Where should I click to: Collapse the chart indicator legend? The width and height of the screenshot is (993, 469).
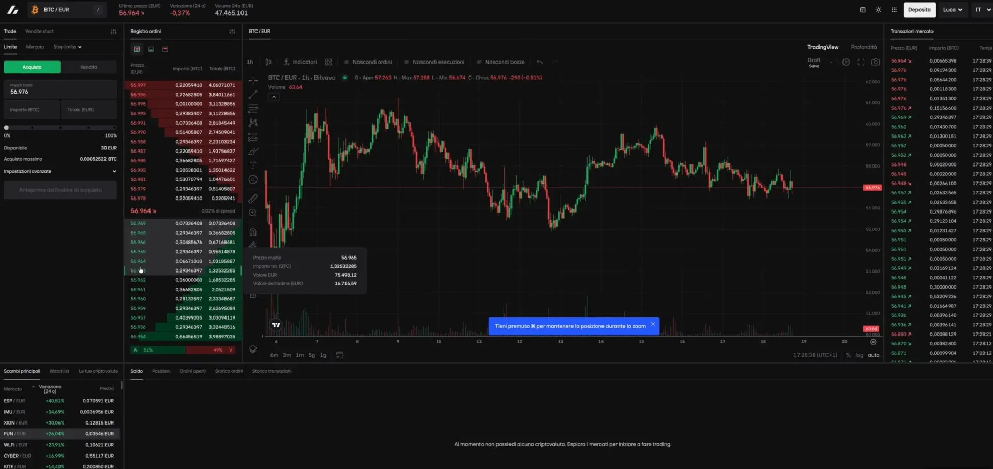tap(274, 97)
